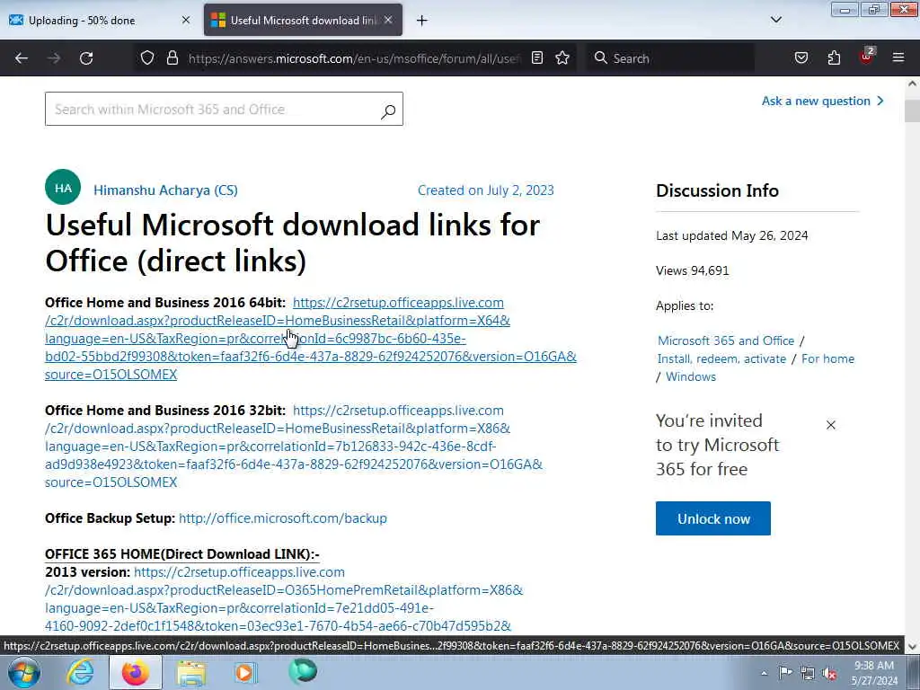
Task: Open the Windows Start button
Action: click(x=23, y=672)
